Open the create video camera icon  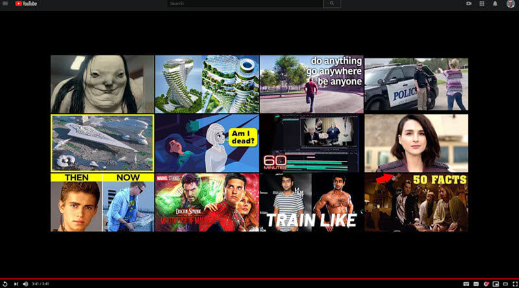(x=468, y=4)
